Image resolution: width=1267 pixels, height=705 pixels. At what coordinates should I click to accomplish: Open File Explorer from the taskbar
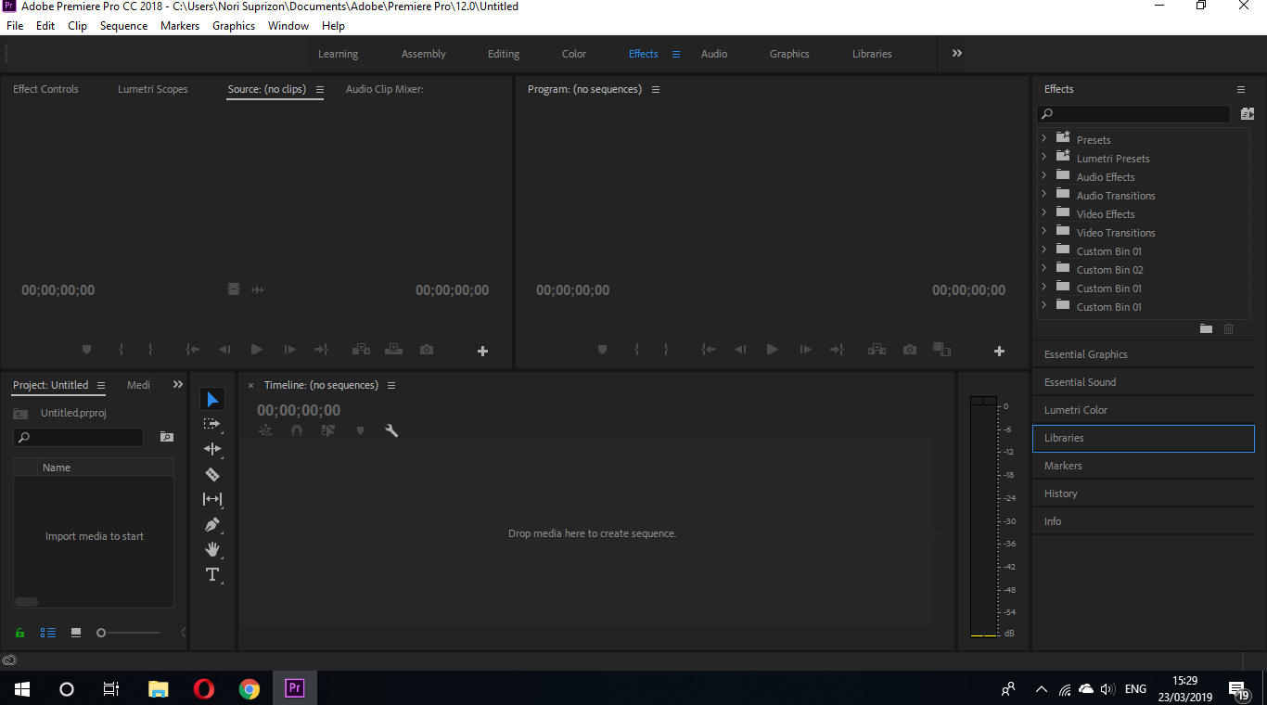pyautogui.click(x=159, y=689)
